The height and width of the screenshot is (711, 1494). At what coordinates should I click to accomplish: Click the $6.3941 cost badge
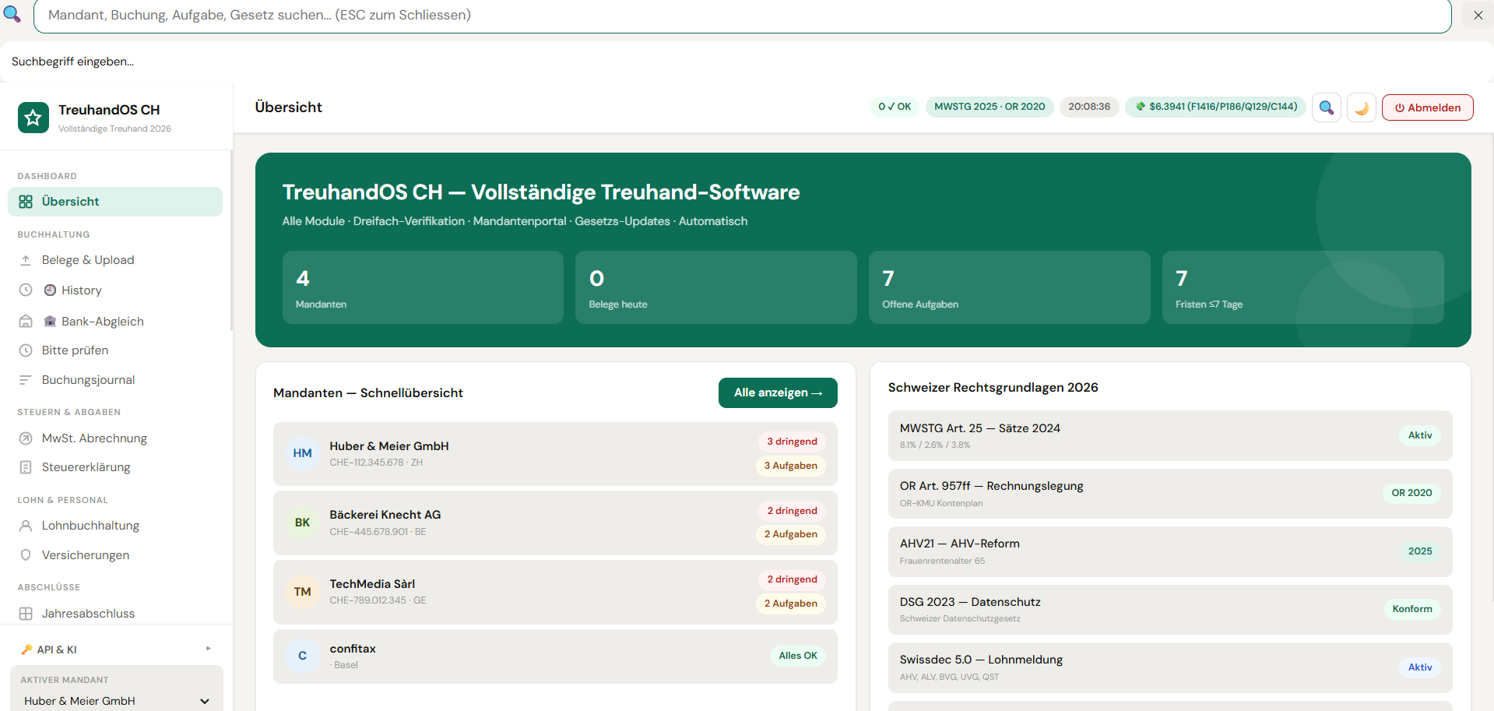point(1216,107)
